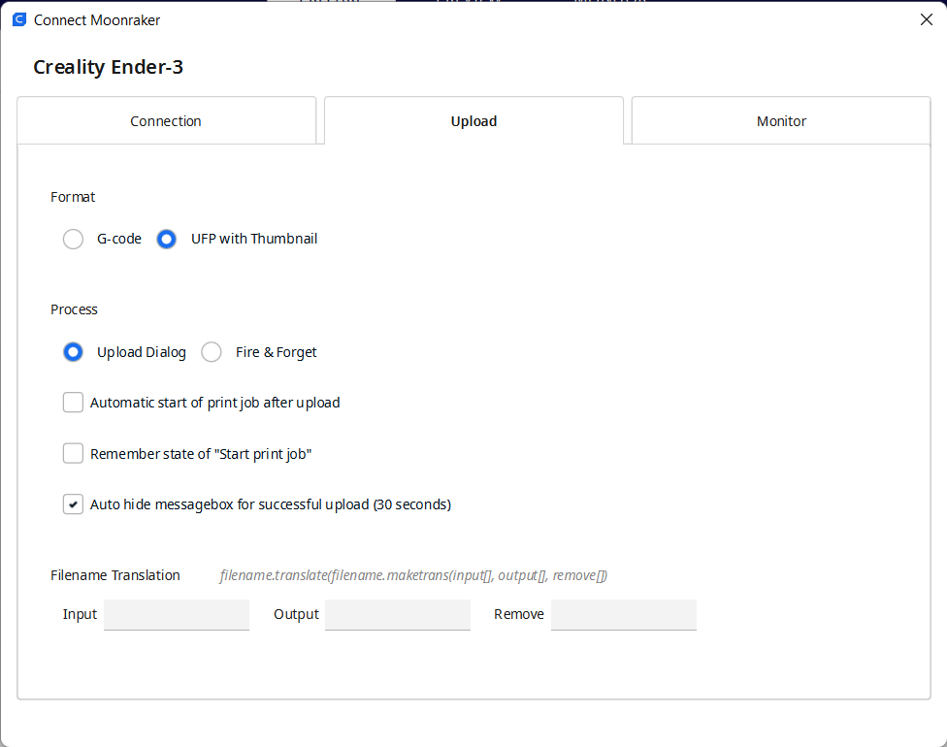Open the Monitor tab
The width and height of the screenshot is (947, 747).
coord(781,120)
